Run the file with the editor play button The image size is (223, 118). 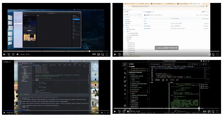point(190,64)
